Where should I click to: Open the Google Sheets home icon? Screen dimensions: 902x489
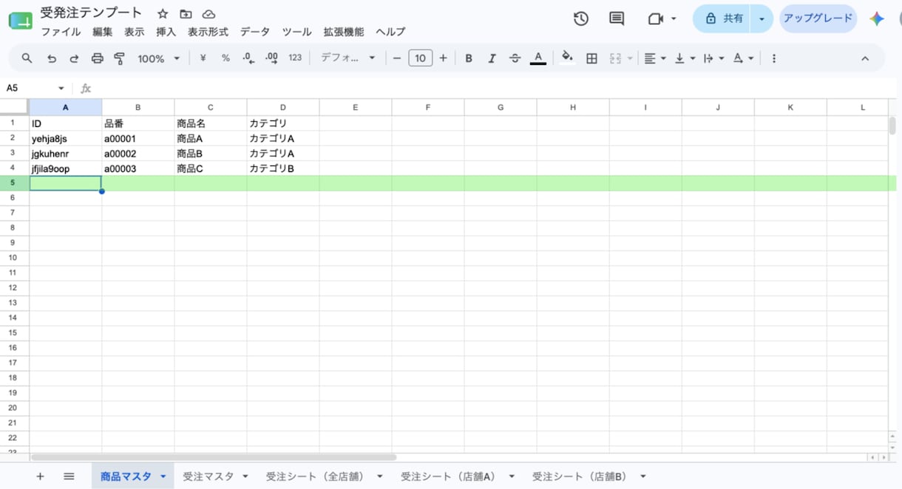pos(20,21)
